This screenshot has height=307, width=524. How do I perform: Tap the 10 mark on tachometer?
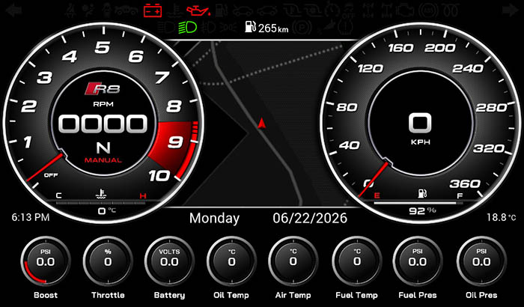click(x=159, y=175)
